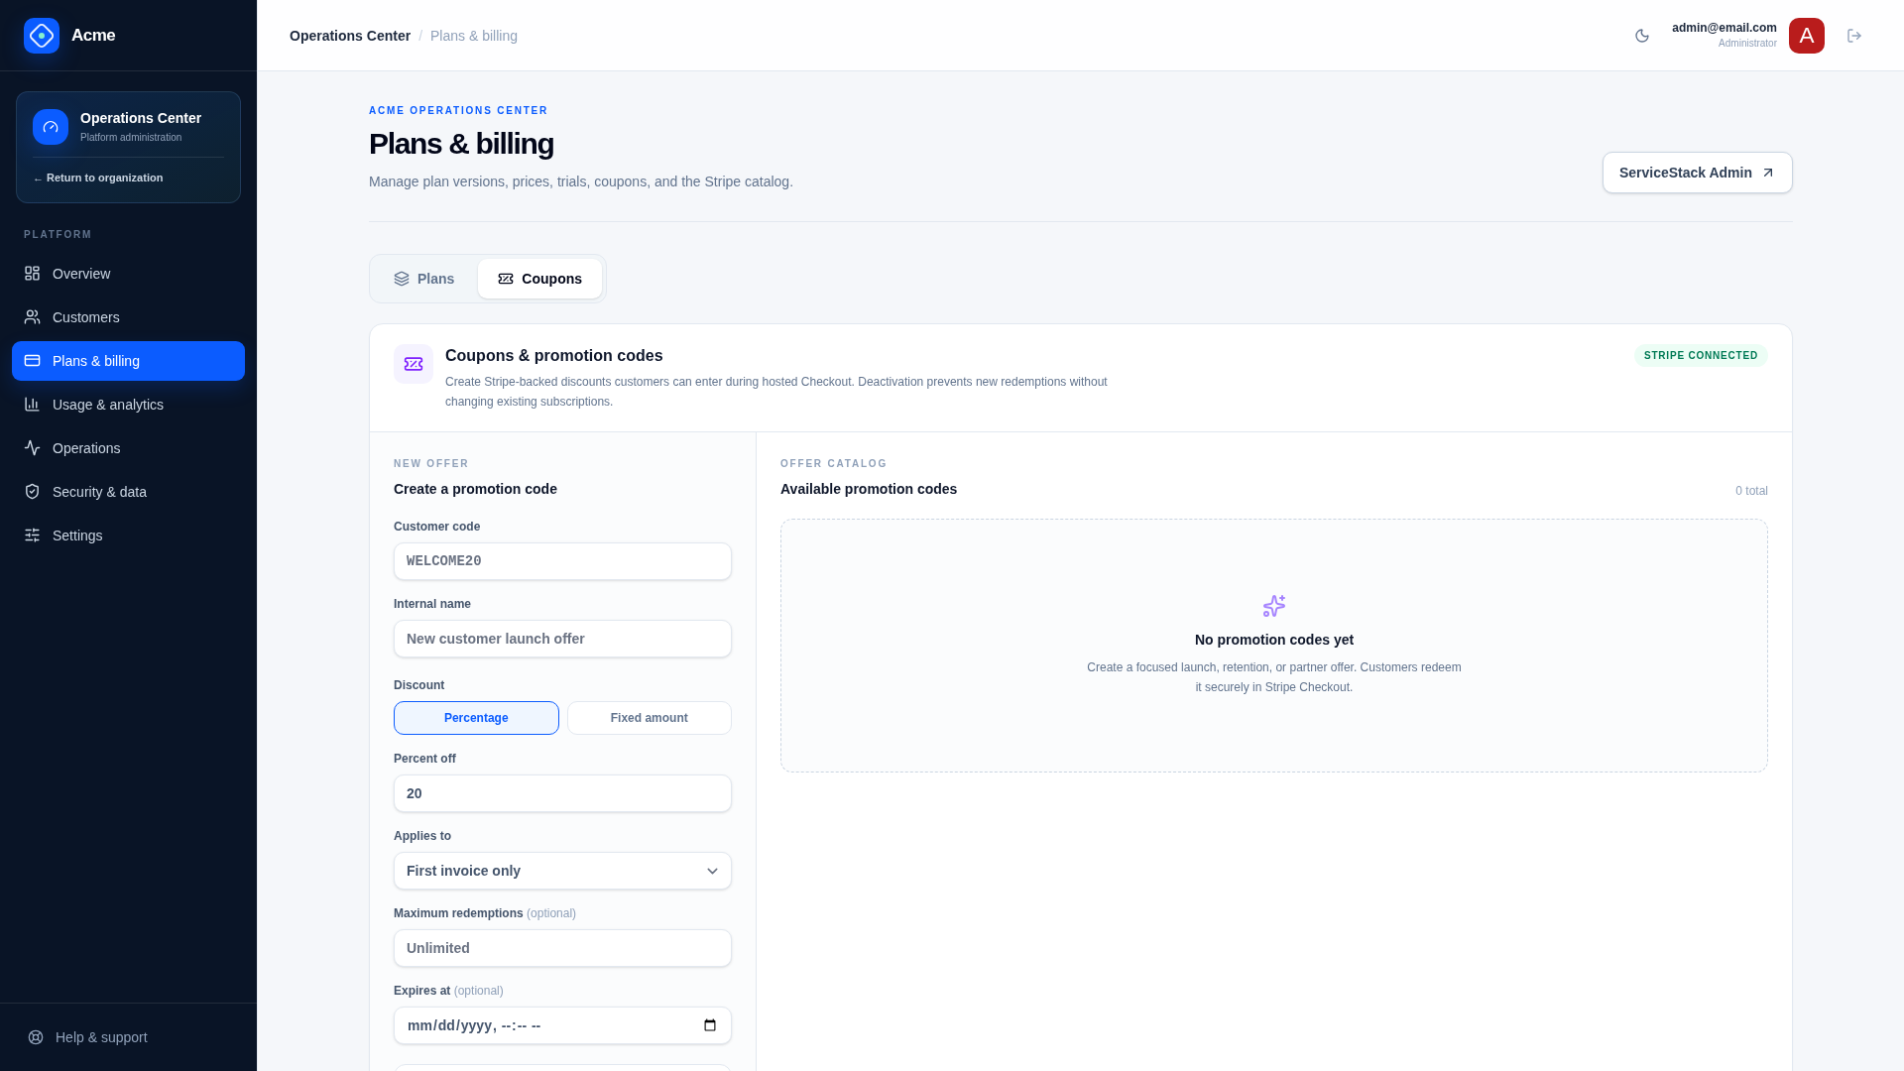The image size is (1904, 1071).
Task: Click the sparkles icon in empty catalog
Action: click(1274, 606)
